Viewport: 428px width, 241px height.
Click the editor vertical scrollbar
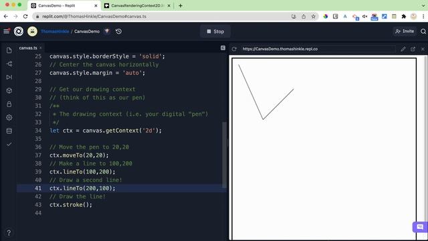coord(225,155)
